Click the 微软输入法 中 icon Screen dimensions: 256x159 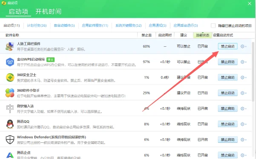click(x=10, y=108)
